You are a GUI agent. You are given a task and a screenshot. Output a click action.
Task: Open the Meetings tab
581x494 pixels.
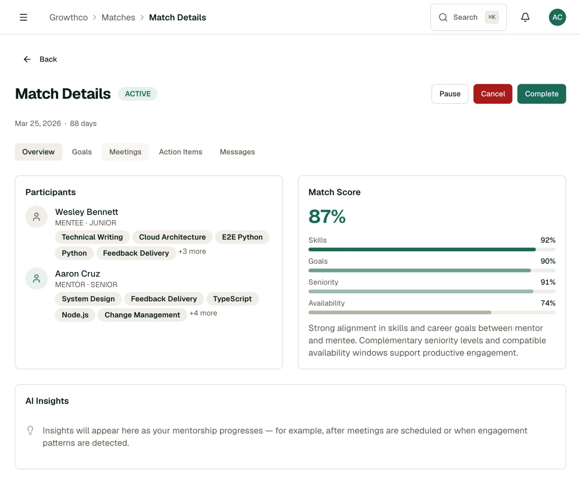coord(125,152)
